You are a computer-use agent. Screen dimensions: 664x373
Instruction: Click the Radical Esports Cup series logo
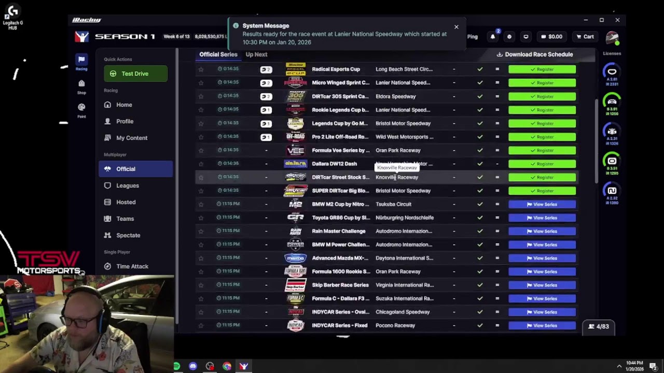[x=296, y=69]
